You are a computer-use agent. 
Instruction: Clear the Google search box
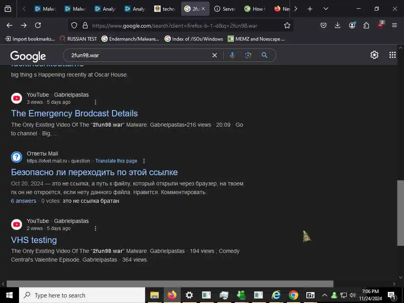(214, 55)
